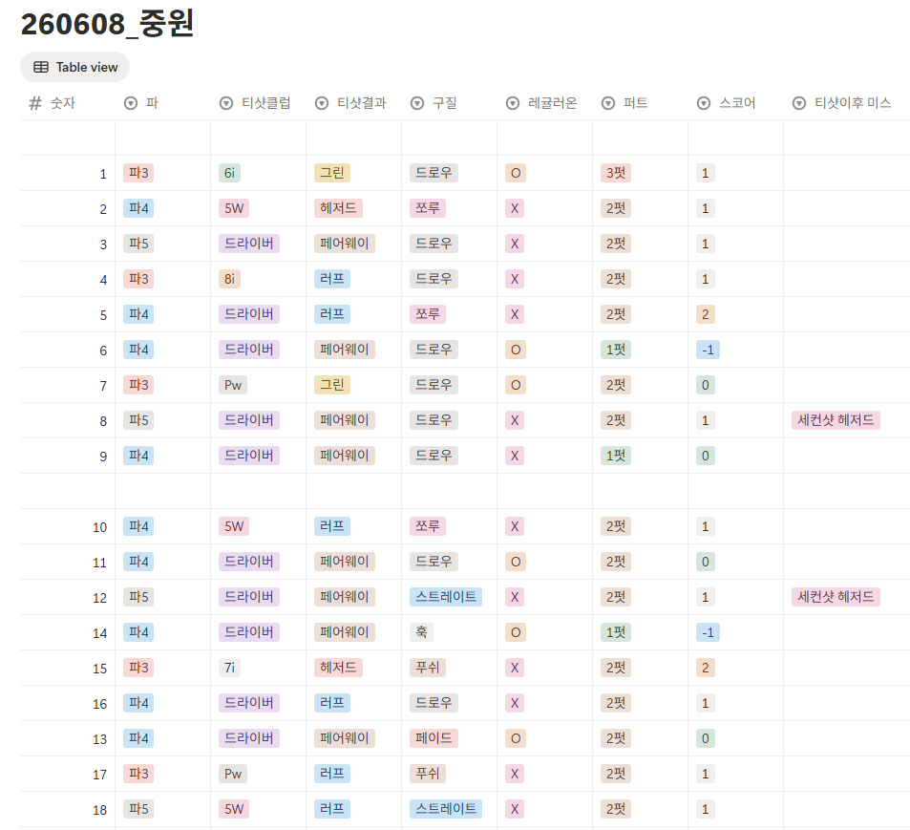Click the select icon beside 스코어 header
Screen dimensions: 910x830
click(x=704, y=103)
